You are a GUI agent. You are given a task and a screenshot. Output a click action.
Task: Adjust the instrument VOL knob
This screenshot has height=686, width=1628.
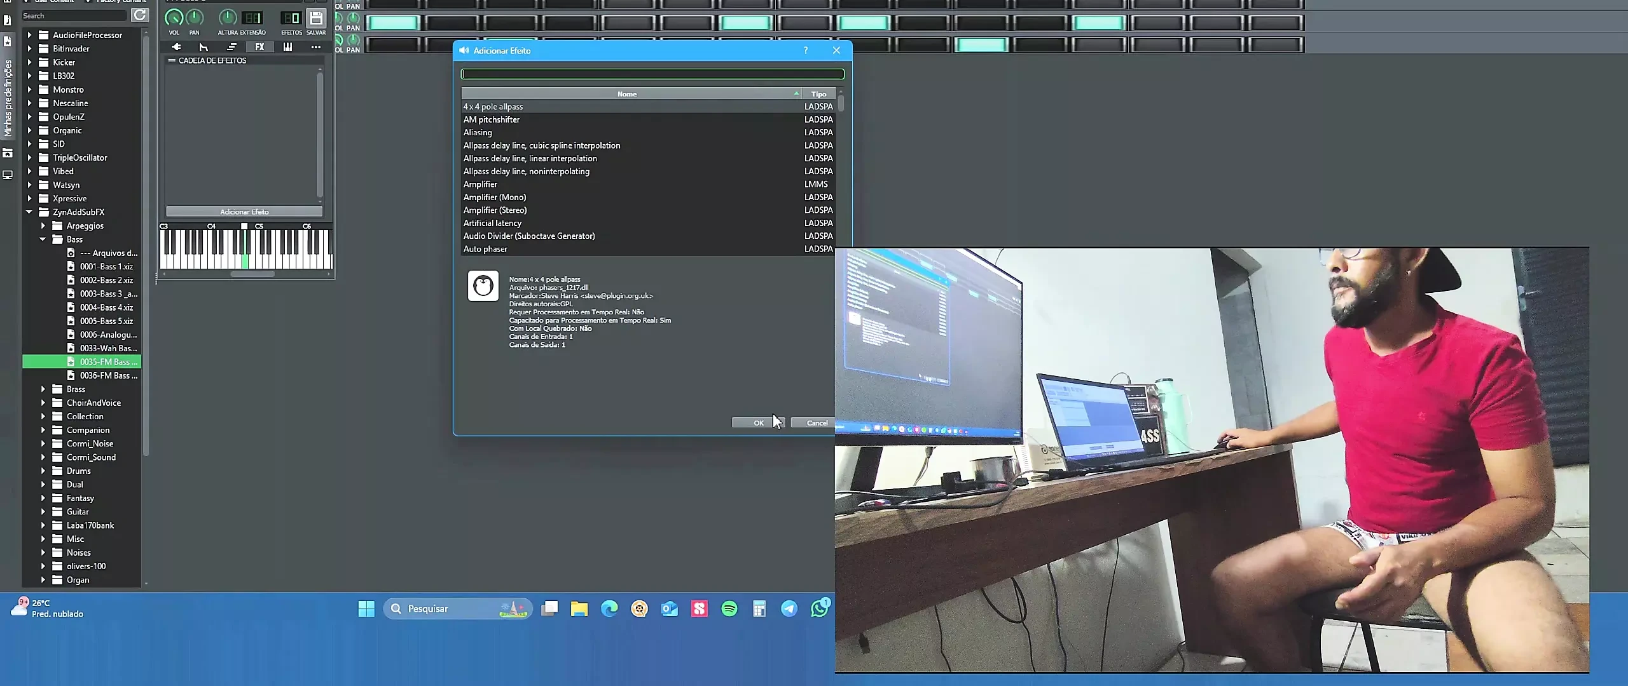click(174, 18)
